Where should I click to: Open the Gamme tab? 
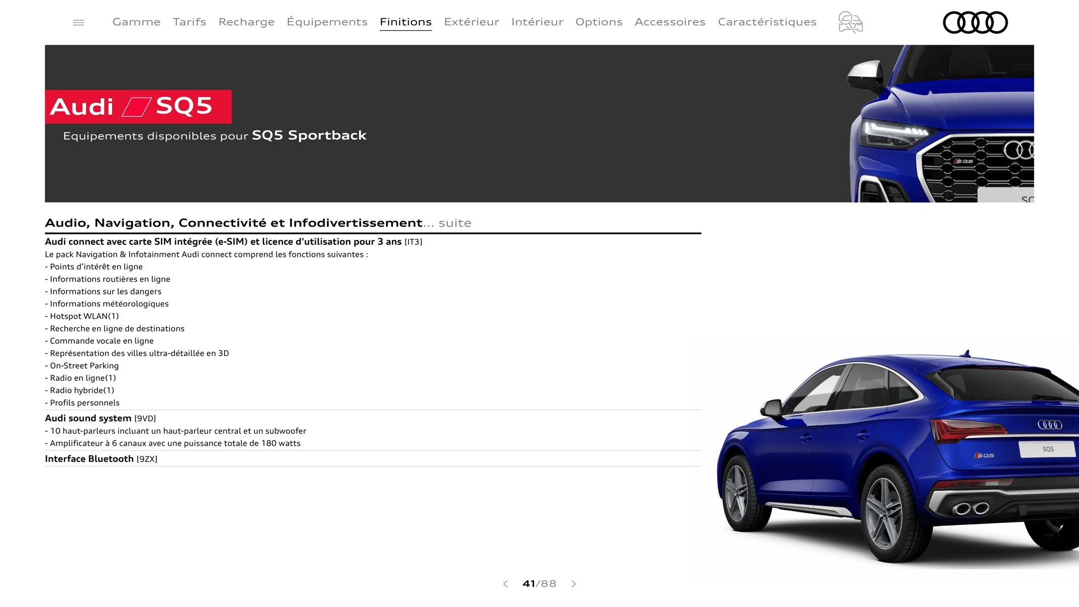[x=137, y=22]
